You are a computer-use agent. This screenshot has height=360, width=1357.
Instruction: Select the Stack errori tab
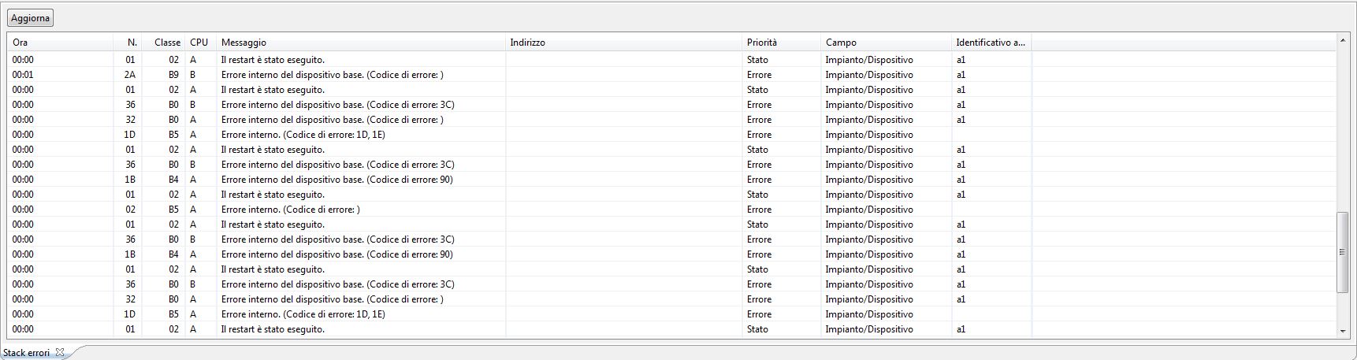tap(27, 353)
